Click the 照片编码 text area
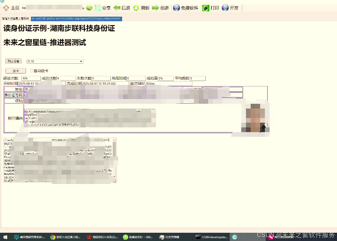 90,118
